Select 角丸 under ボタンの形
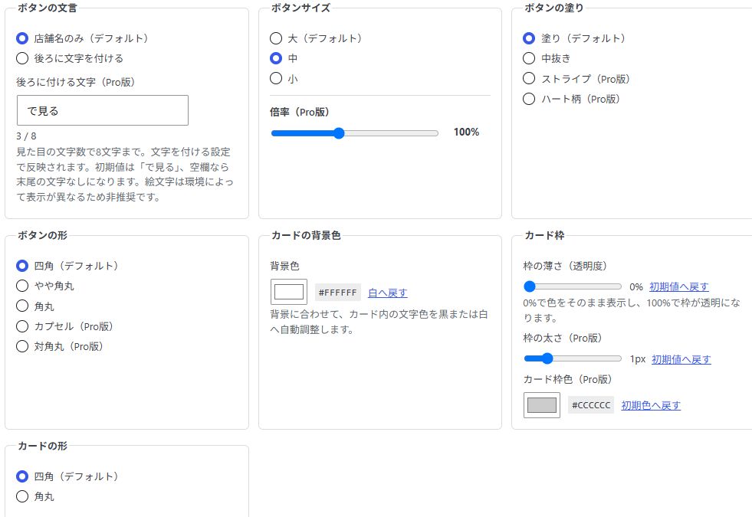 [x=22, y=306]
